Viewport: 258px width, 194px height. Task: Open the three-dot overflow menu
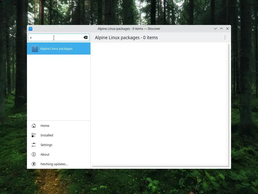point(225,37)
